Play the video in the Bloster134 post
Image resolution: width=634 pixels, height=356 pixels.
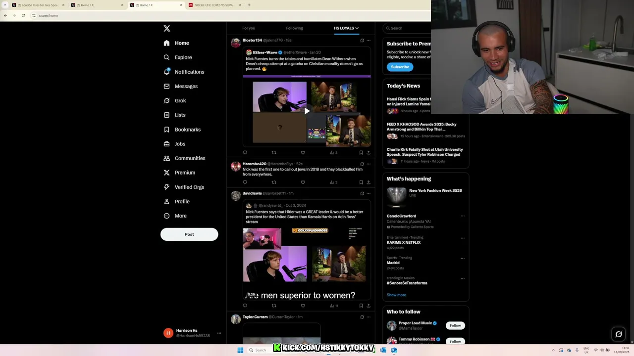tap(307, 111)
